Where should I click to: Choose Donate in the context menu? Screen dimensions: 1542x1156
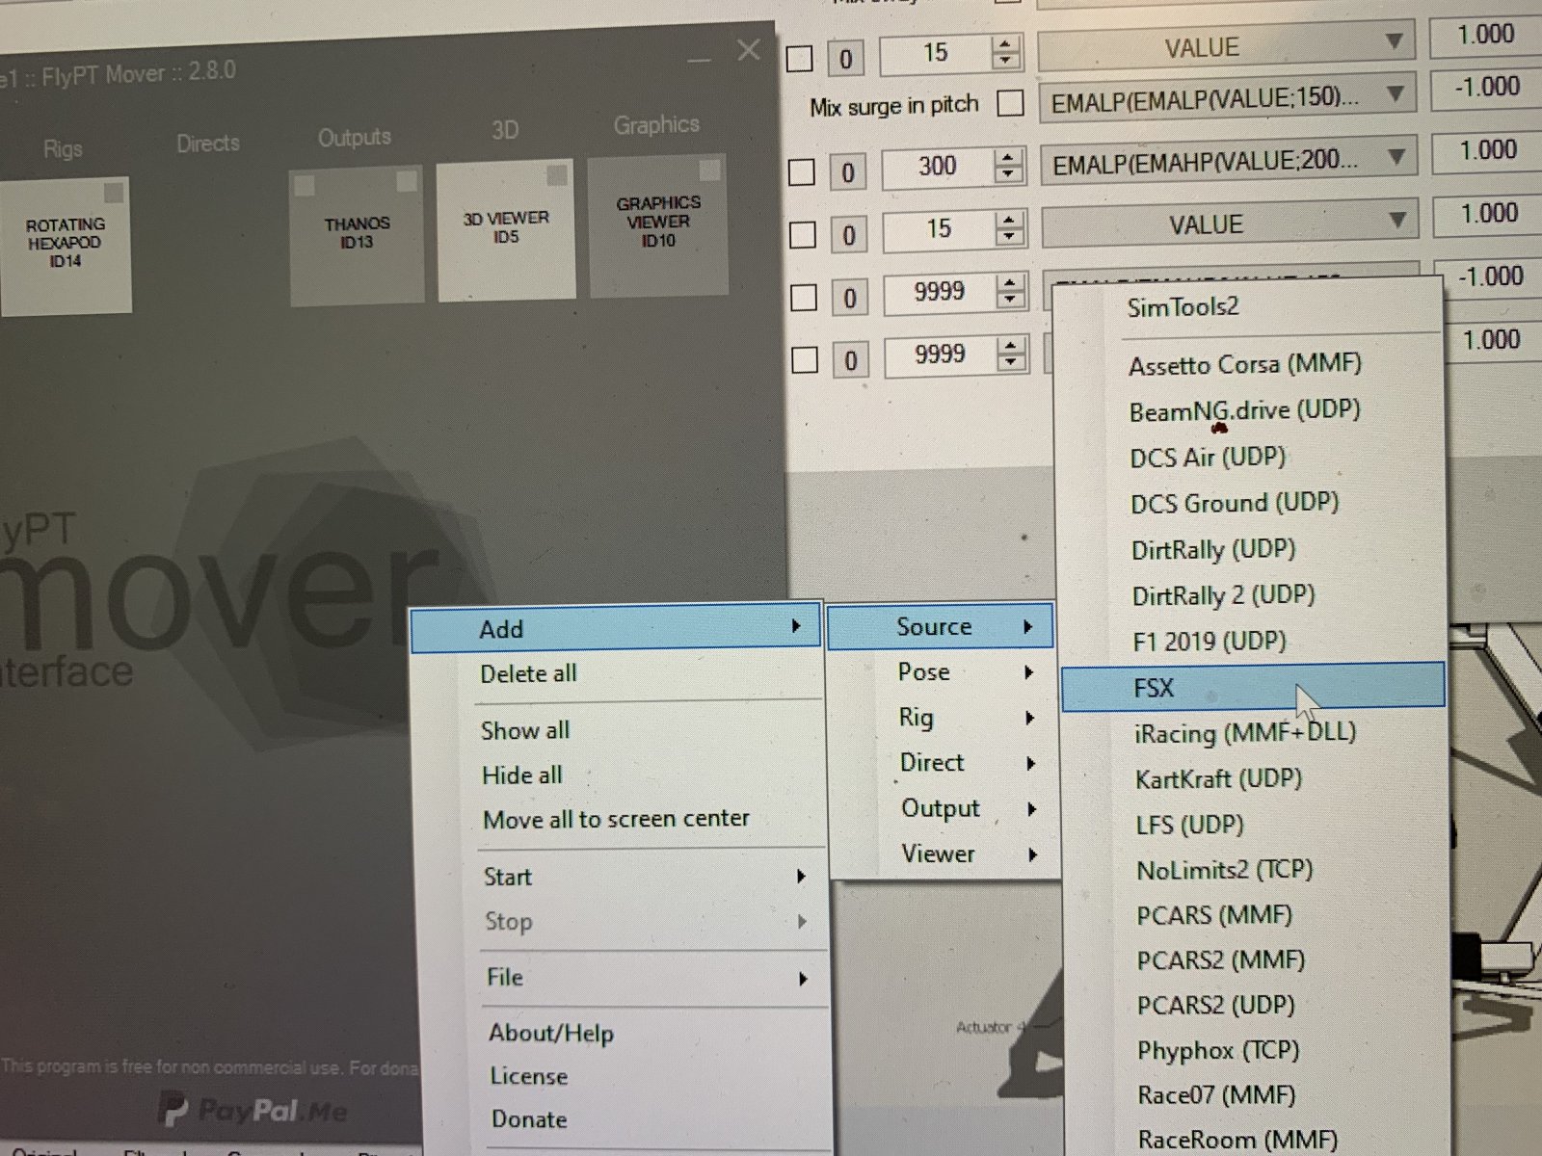pyautogui.click(x=529, y=1119)
